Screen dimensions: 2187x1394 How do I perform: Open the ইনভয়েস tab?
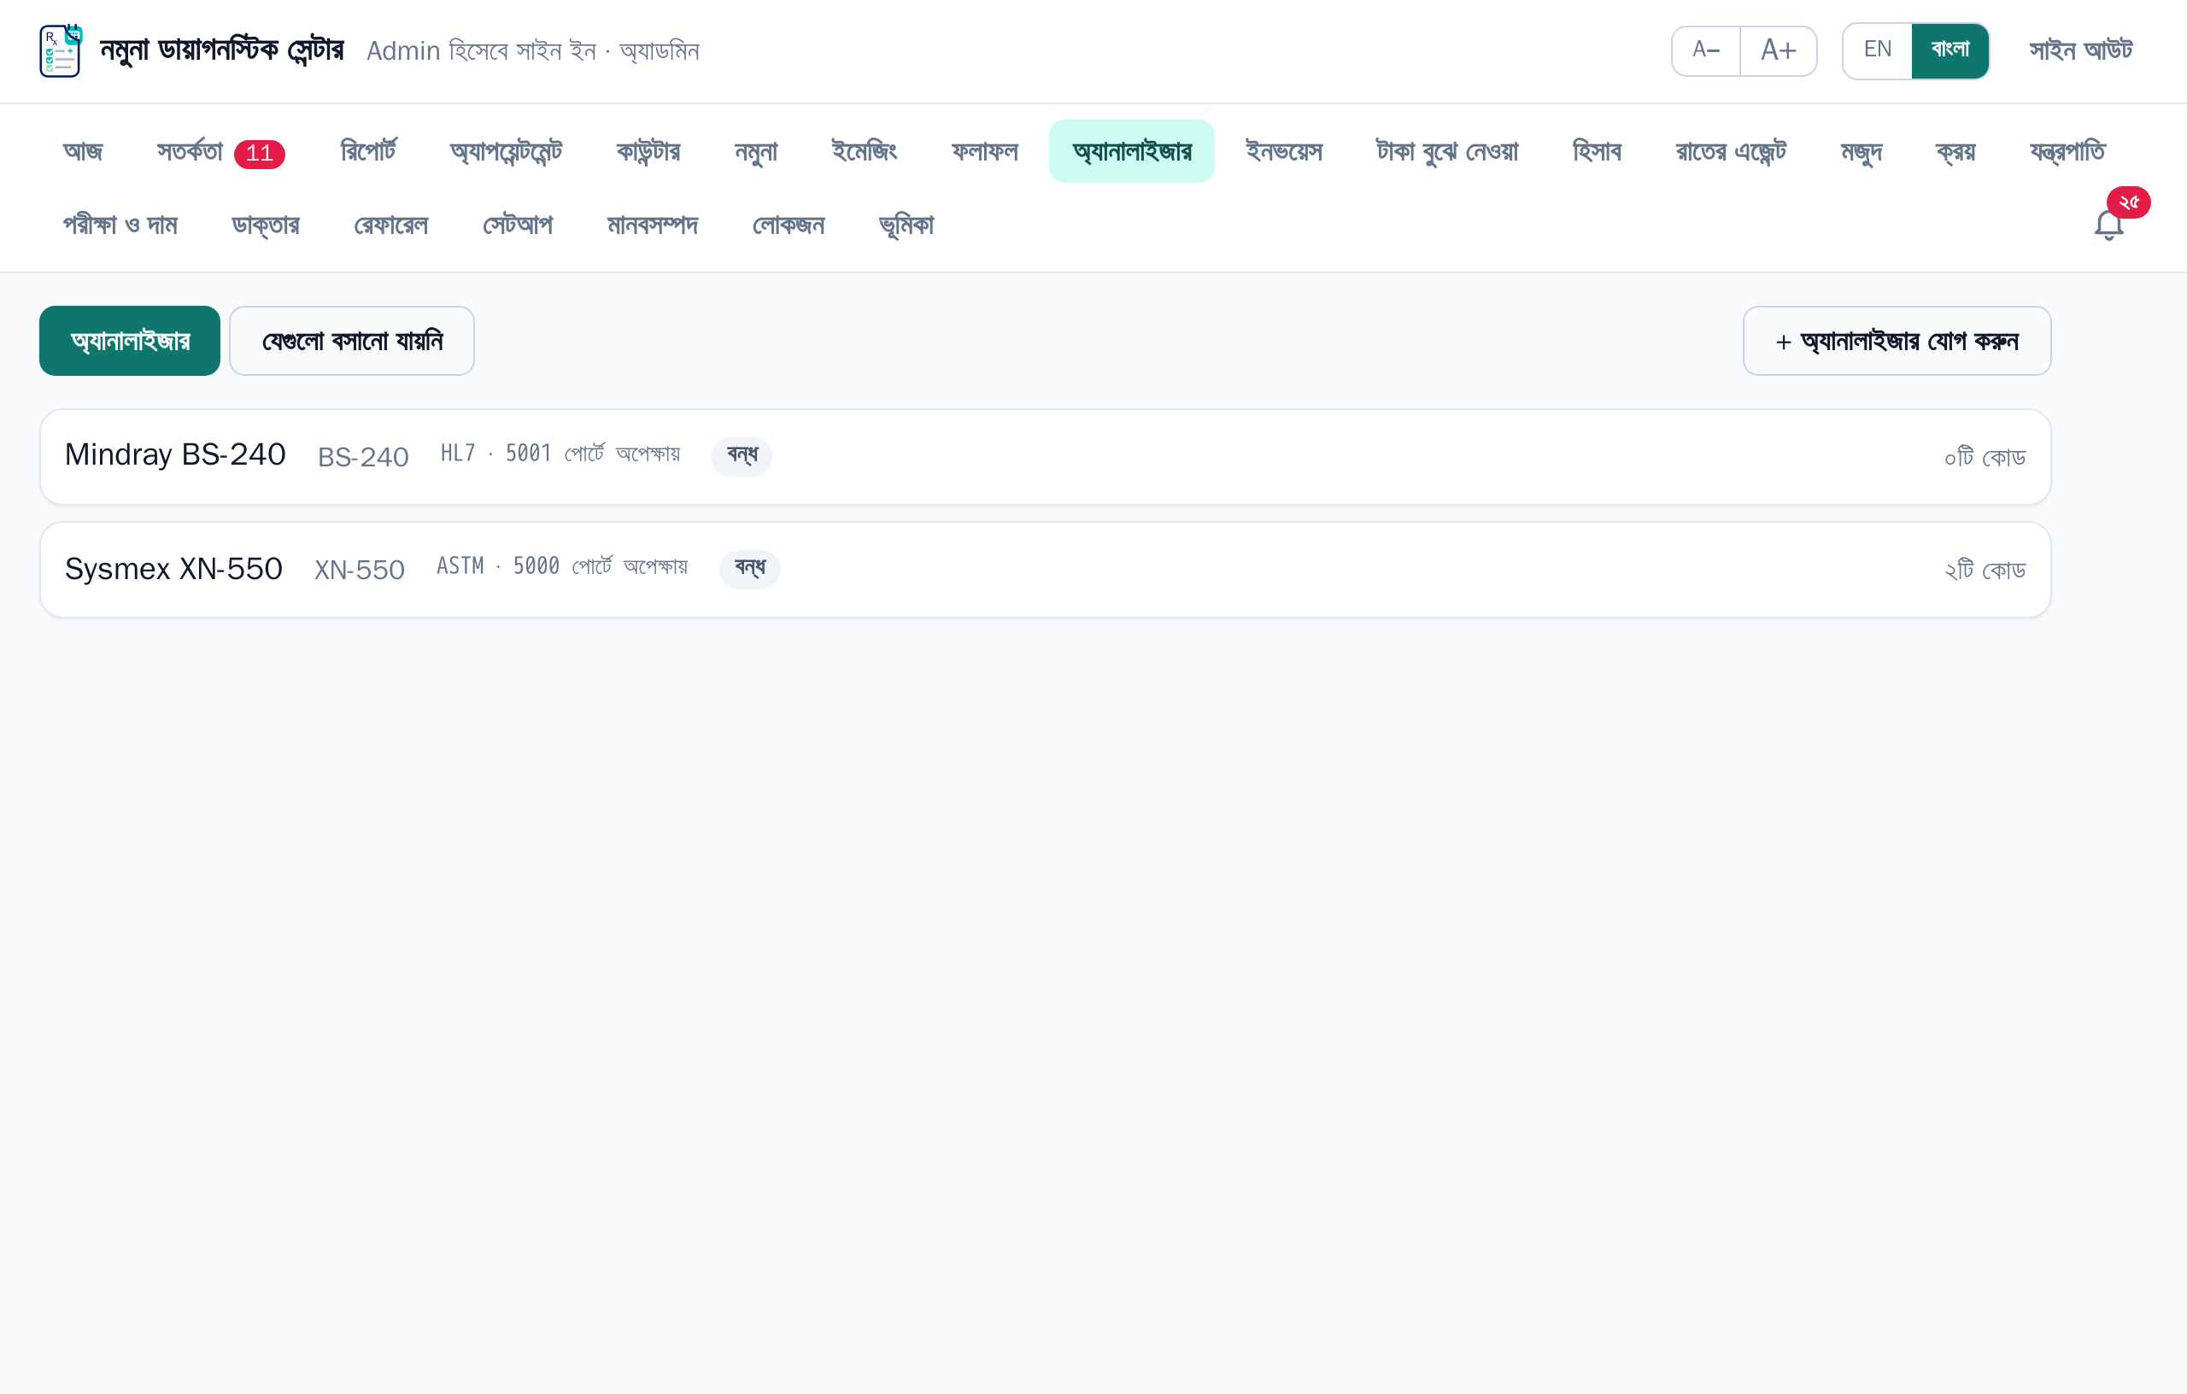click(1284, 152)
